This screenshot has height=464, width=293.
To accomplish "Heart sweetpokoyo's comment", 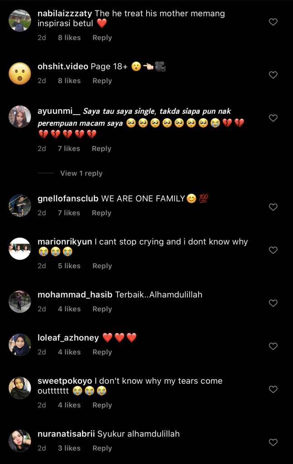I will pyautogui.click(x=273, y=389).
